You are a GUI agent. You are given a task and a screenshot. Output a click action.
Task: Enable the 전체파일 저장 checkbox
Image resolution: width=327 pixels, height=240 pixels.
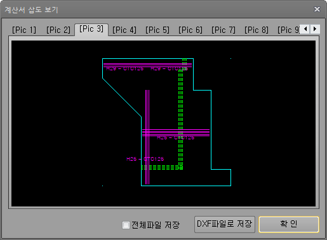point(126,225)
